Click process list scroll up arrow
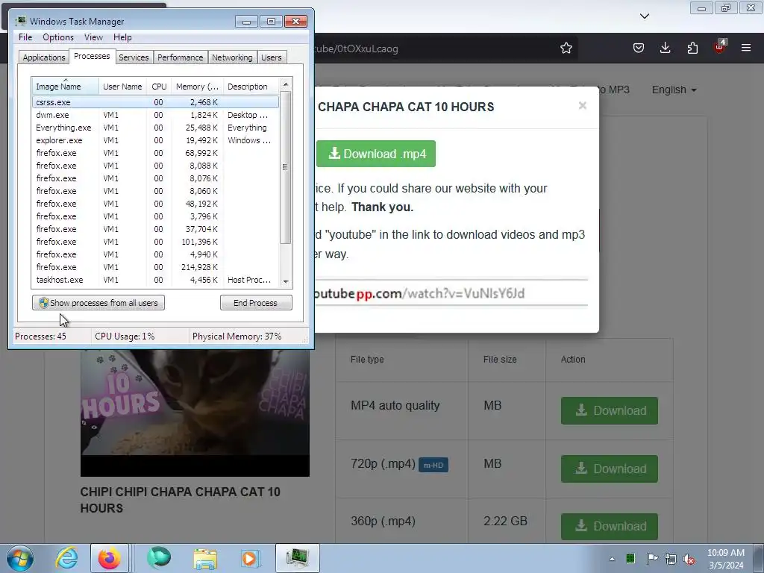764x573 pixels. click(286, 84)
